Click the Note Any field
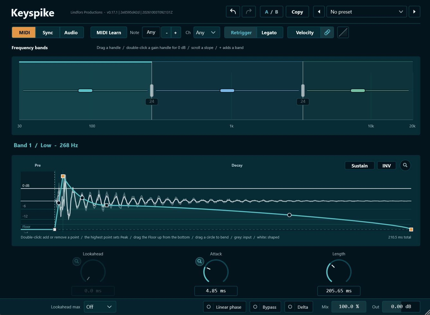Viewport: 430px width, 315px height. 151,32
